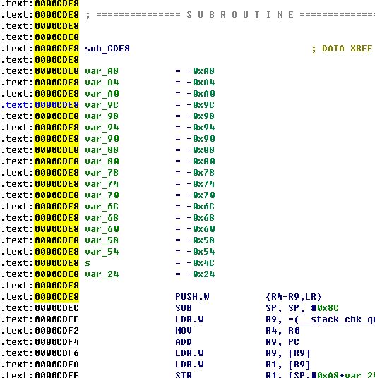This screenshot has width=375, height=378.
Task: Select the var_88 variable name
Action: click(x=102, y=150)
